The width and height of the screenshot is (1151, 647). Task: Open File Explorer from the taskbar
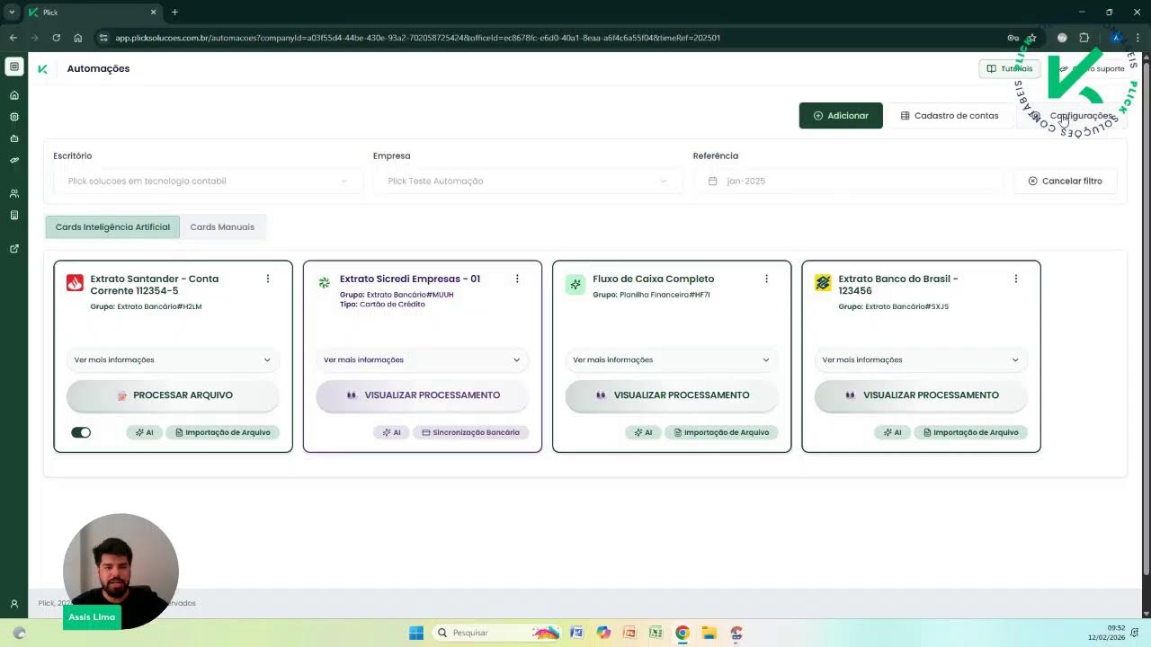(709, 633)
